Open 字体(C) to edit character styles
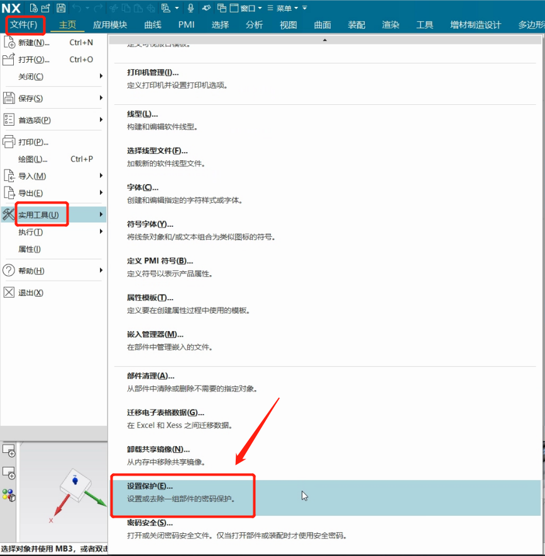This screenshot has width=545, height=556. 142,187
